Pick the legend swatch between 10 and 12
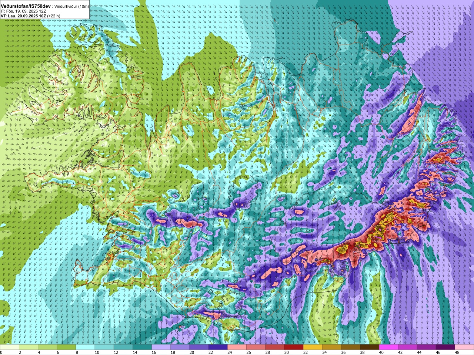 (x=104, y=347)
